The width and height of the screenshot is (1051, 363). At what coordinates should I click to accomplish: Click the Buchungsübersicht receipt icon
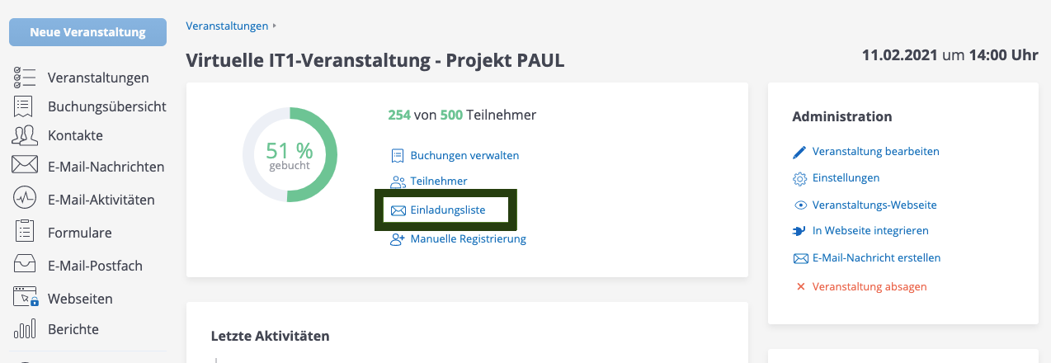pyautogui.click(x=24, y=106)
